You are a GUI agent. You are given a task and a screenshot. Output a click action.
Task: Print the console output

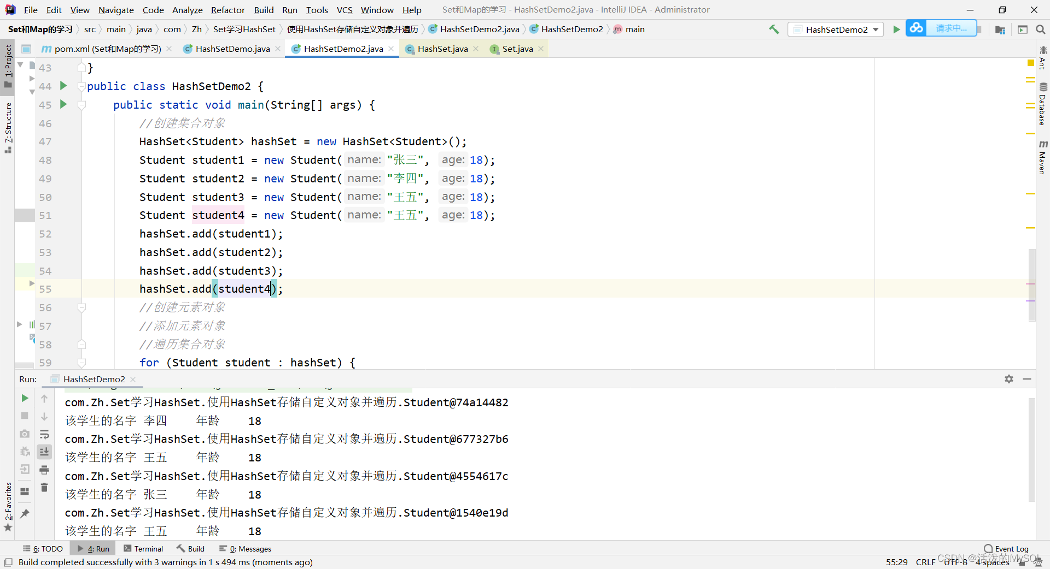(44, 470)
